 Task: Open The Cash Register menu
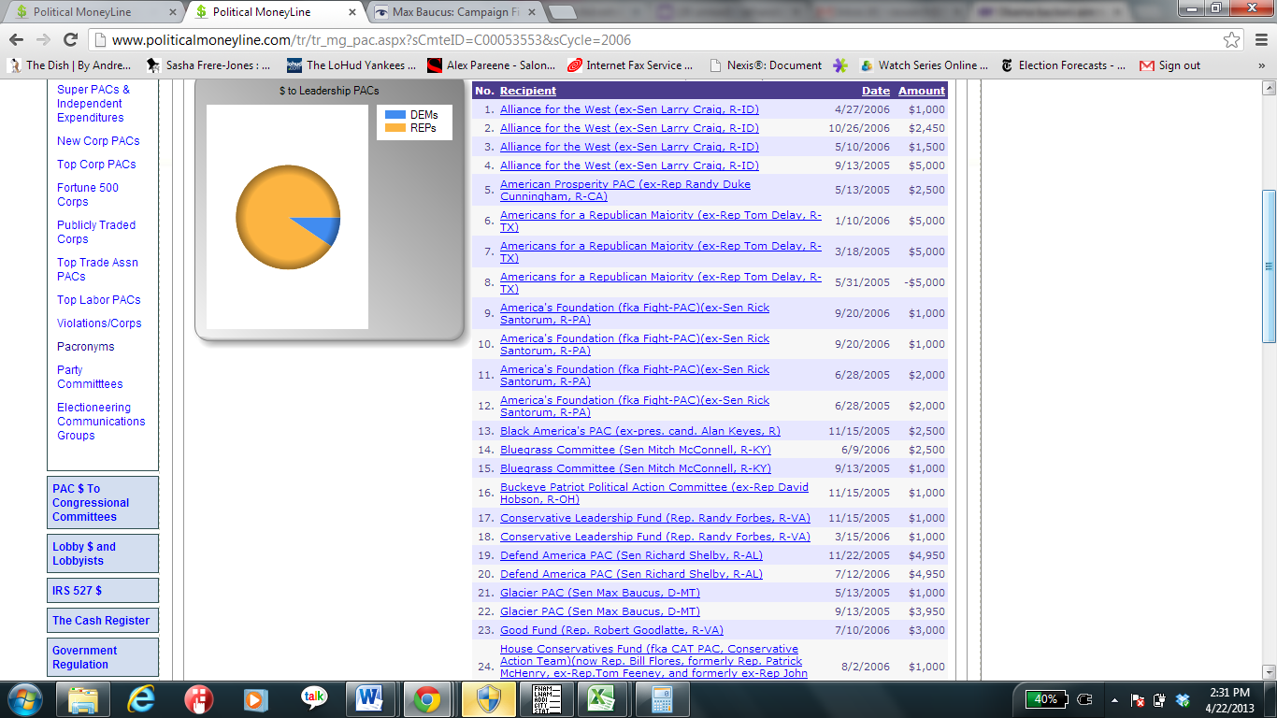tap(103, 621)
